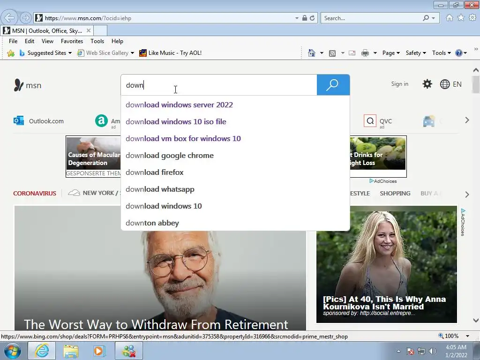
Task: Click the Action Center flag tray icon
Action: (x=410, y=351)
